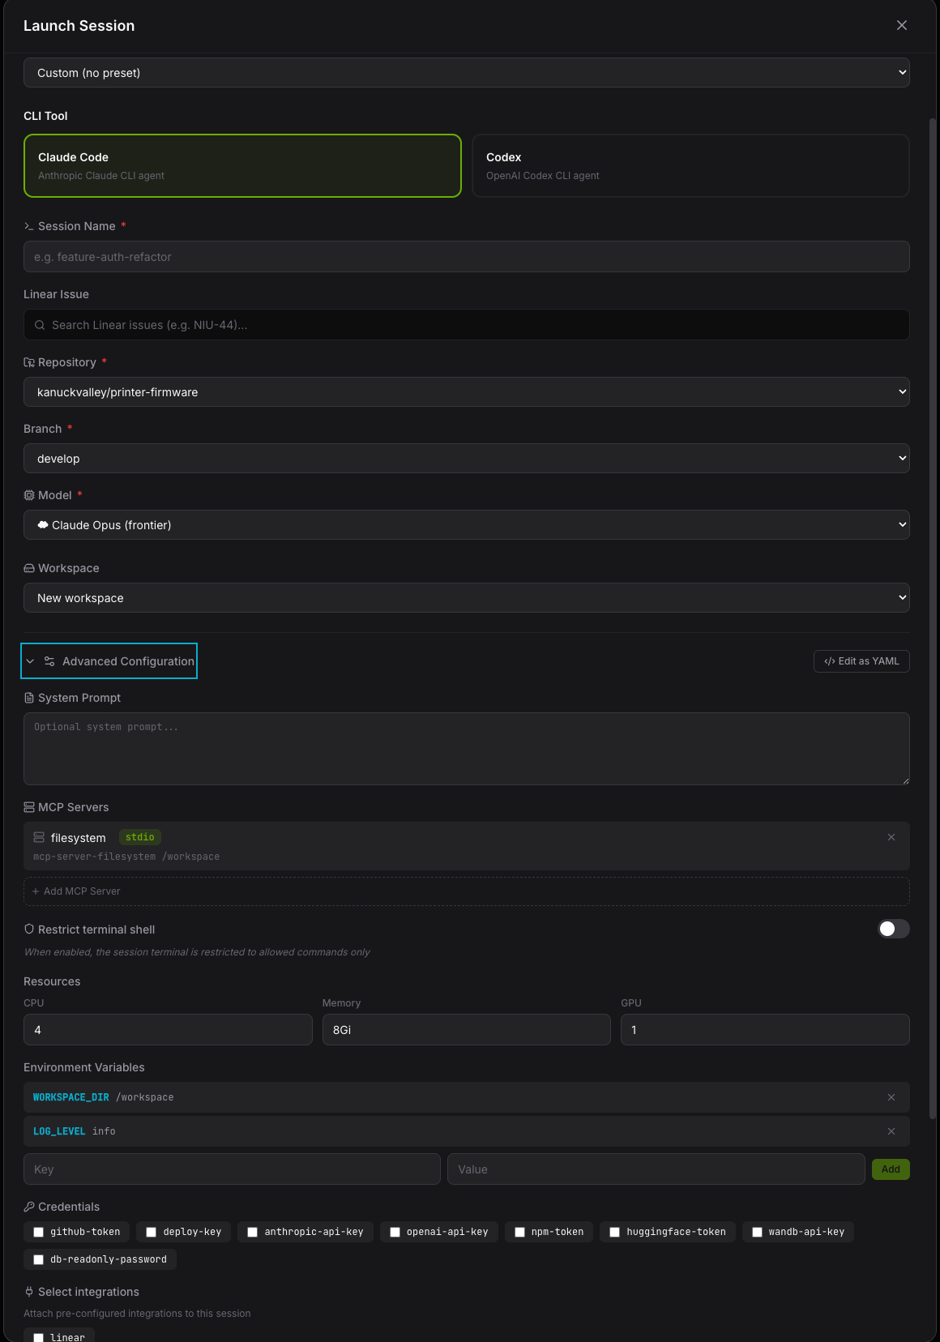Viewport: 940px width, 1342px height.
Task: Check the linear integration checkbox
Action: [x=38, y=1338]
